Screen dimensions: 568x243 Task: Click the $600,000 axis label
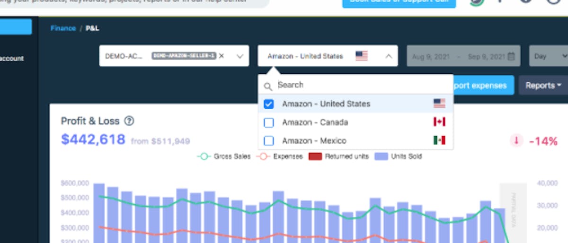point(75,182)
